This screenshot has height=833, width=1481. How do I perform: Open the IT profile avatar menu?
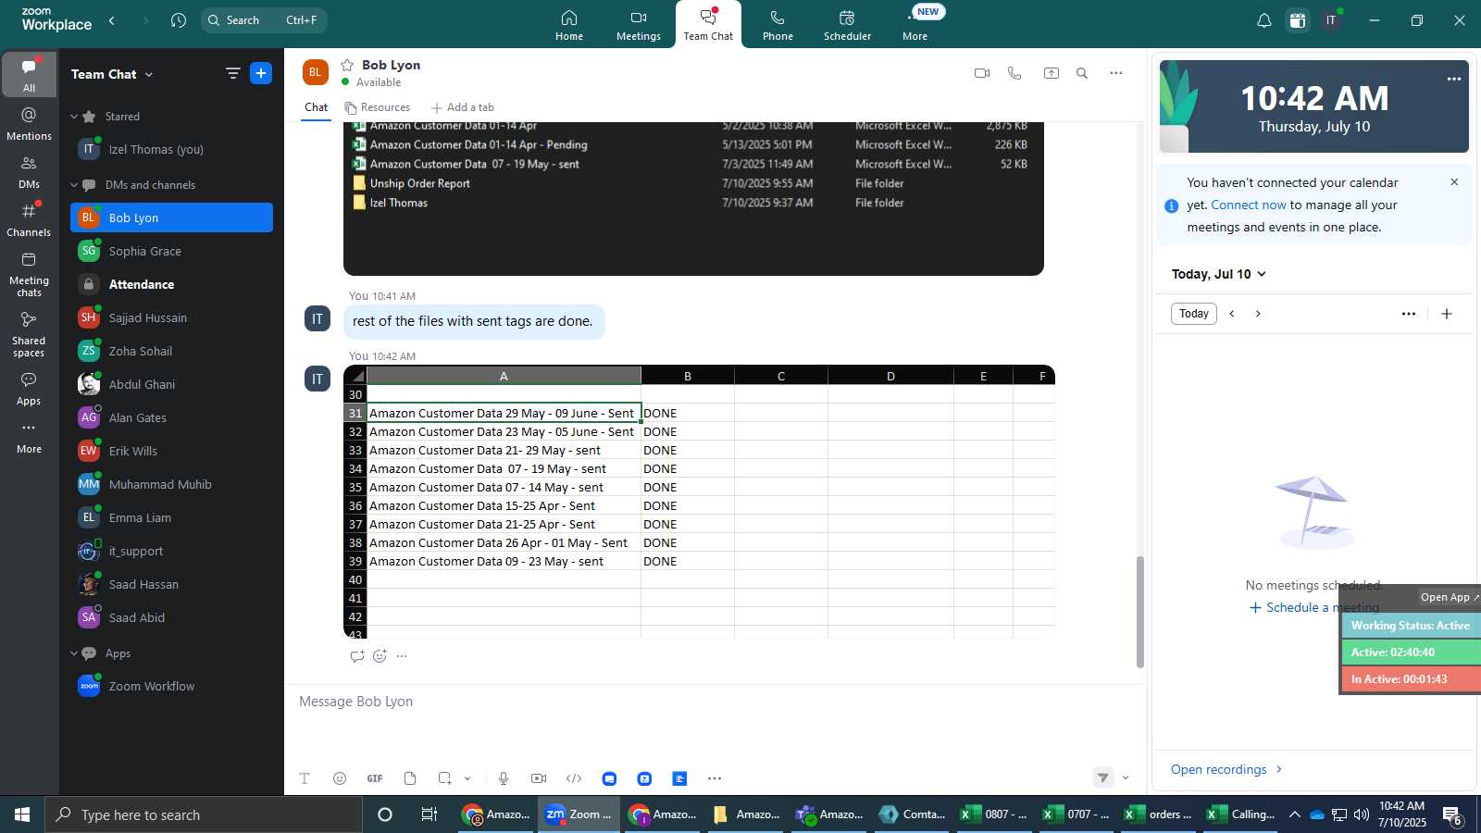coord(1331,20)
